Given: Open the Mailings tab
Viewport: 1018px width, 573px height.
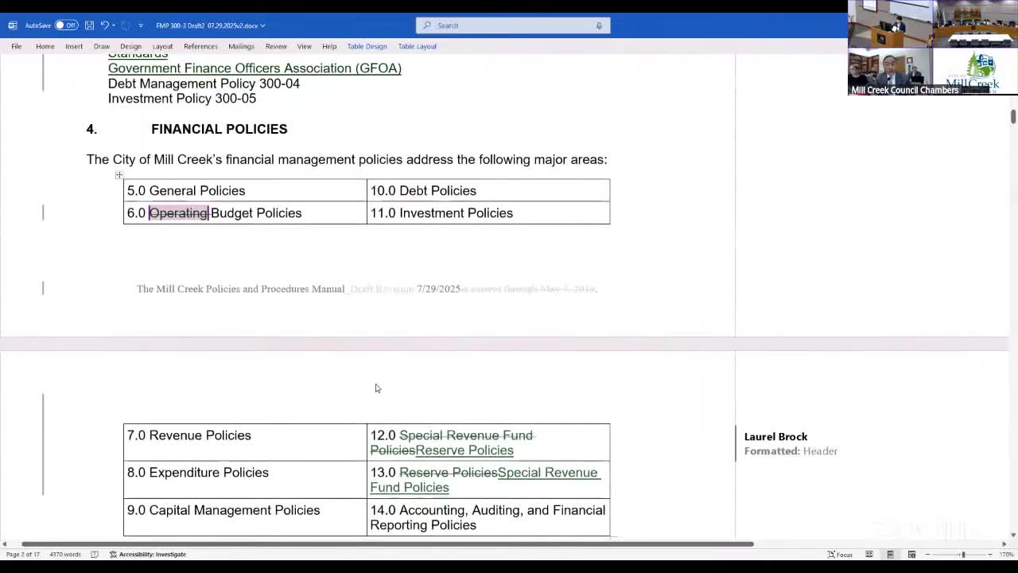Looking at the screenshot, I should [x=241, y=46].
